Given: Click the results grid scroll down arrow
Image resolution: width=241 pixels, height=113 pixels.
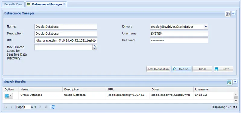Looking at the screenshot, I should click(236, 101).
